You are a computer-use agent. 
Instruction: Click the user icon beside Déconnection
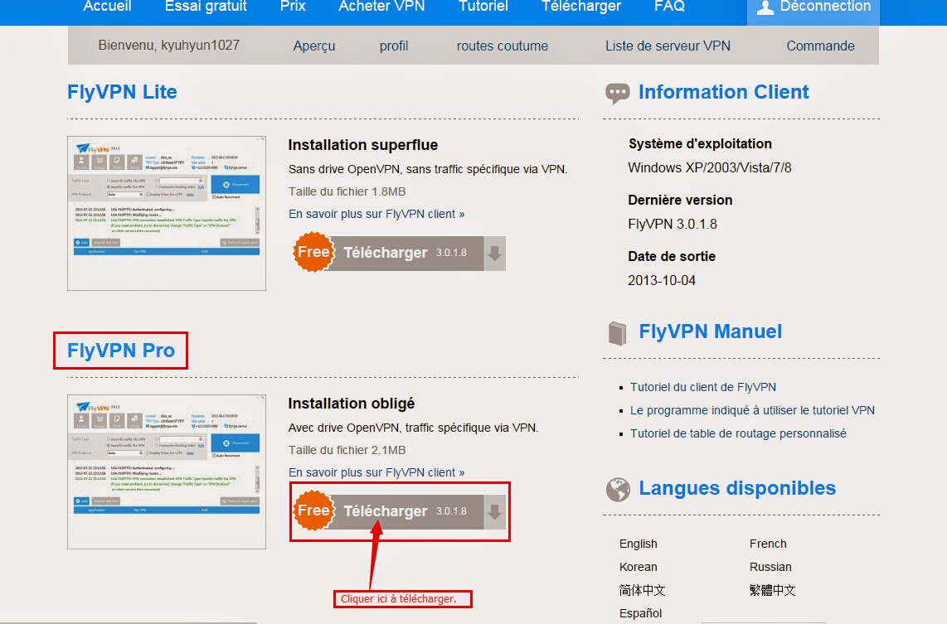[x=765, y=7]
